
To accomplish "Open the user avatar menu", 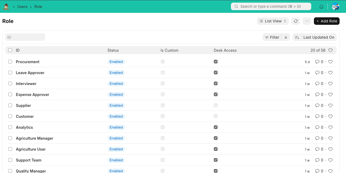I will [335, 7].
